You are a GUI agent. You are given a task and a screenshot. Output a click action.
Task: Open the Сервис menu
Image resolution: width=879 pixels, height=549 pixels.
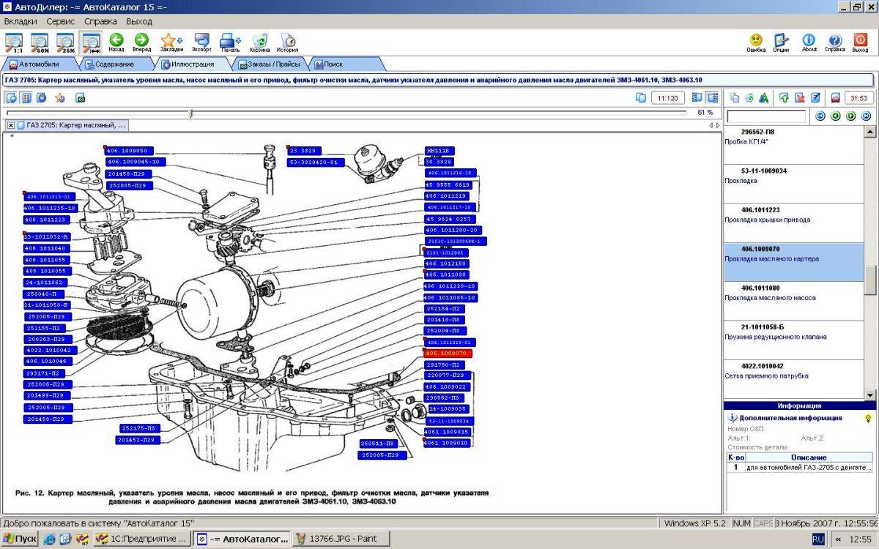[x=61, y=21]
